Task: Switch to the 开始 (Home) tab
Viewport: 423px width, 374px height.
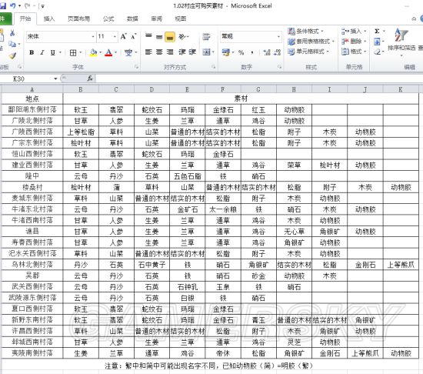Action: (25, 18)
